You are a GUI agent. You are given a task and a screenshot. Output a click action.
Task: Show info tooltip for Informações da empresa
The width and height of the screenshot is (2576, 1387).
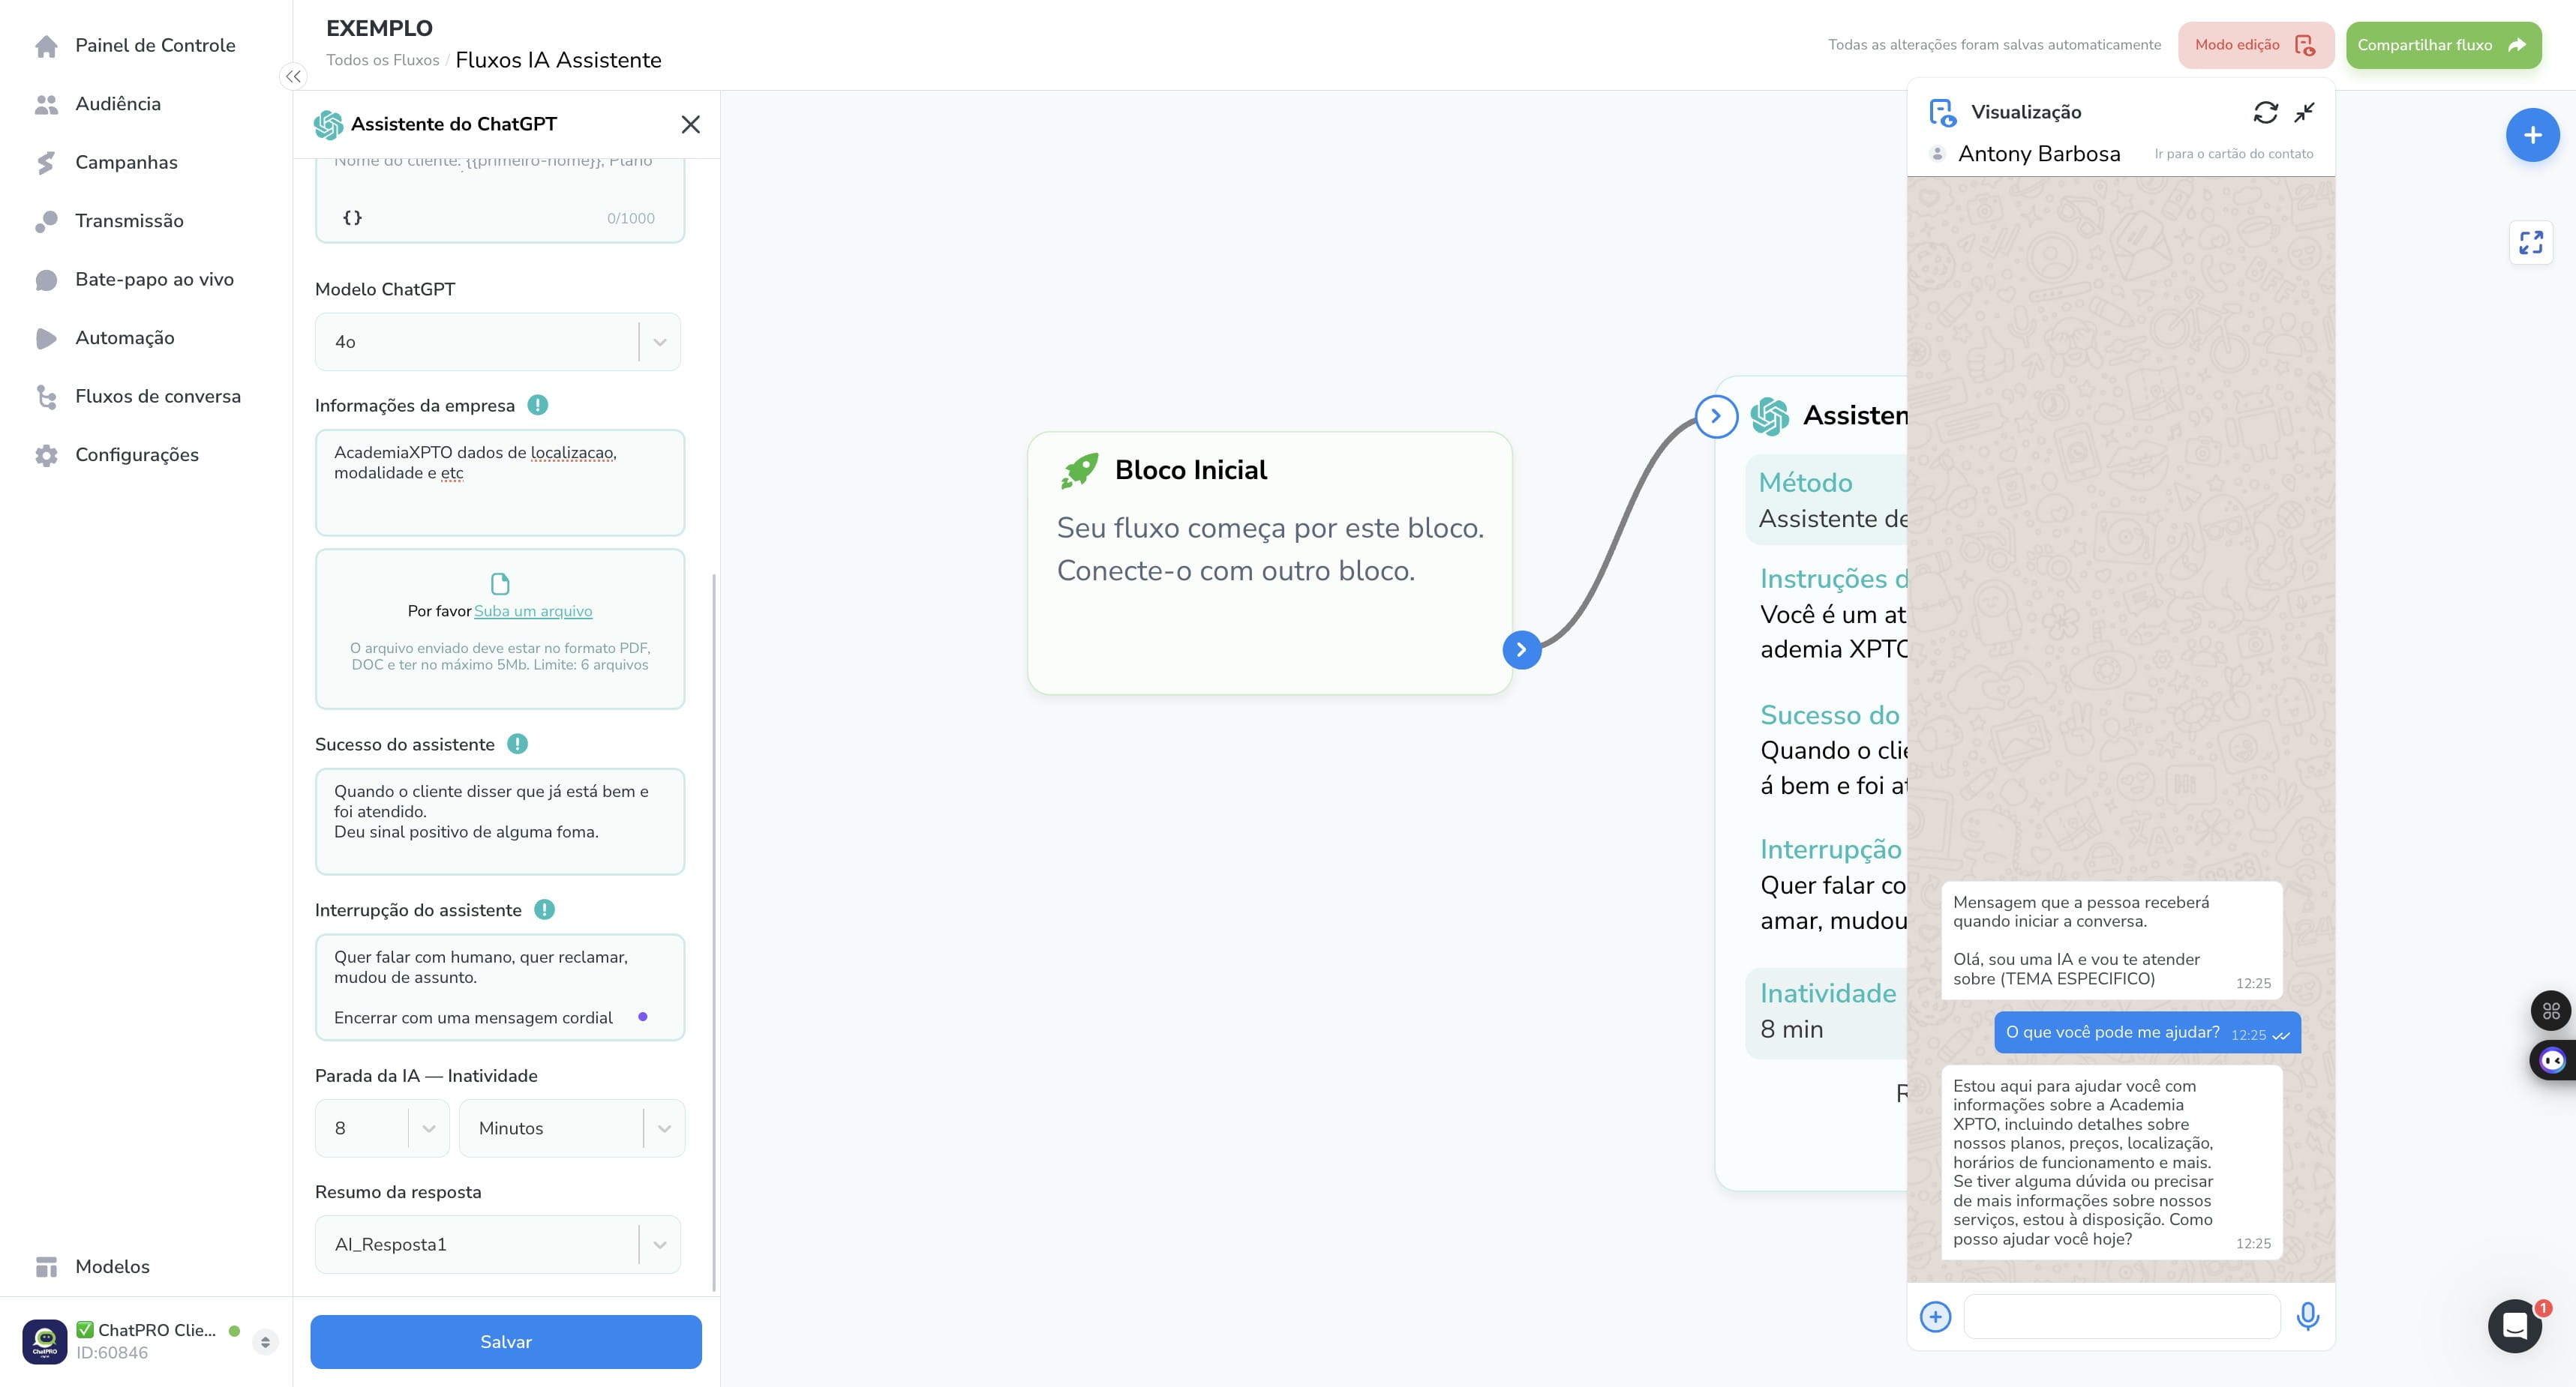click(537, 405)
